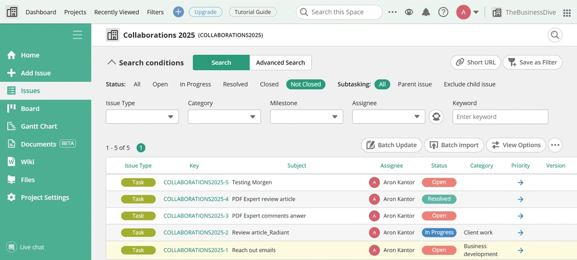This screenshot has height=260, width=577.
Task: Sort by the Priority column header
Action: pyautogui.click(x=520, y=166)
